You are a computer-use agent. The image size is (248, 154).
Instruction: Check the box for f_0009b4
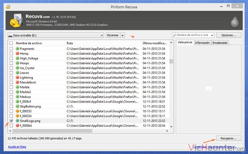[11, 126]
